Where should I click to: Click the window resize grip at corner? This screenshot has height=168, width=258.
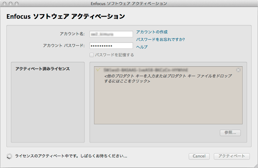pos(256,166)
